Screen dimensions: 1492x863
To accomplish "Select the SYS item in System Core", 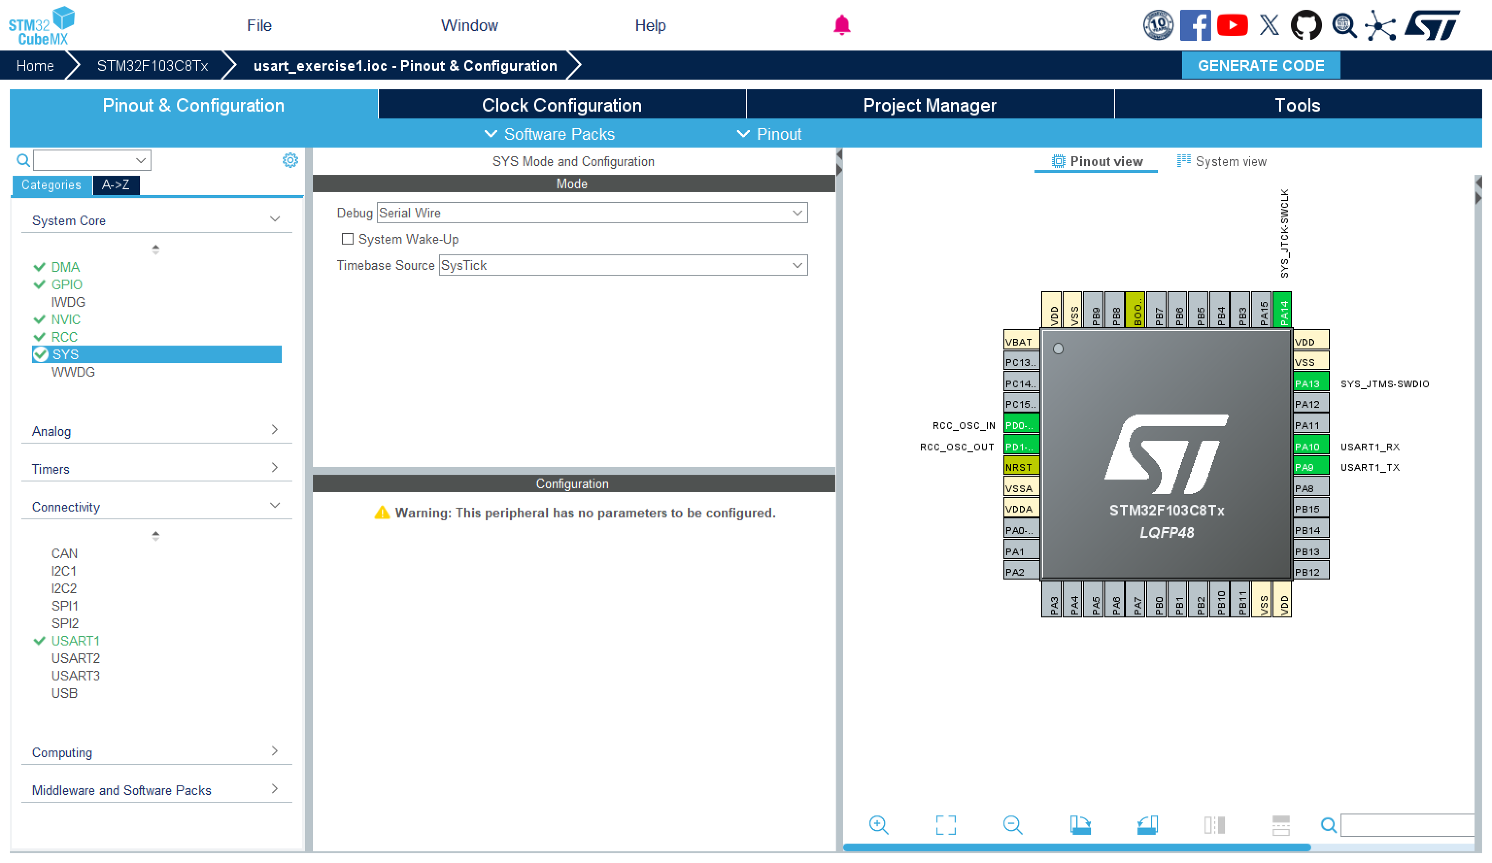I will tap(65, 354).
